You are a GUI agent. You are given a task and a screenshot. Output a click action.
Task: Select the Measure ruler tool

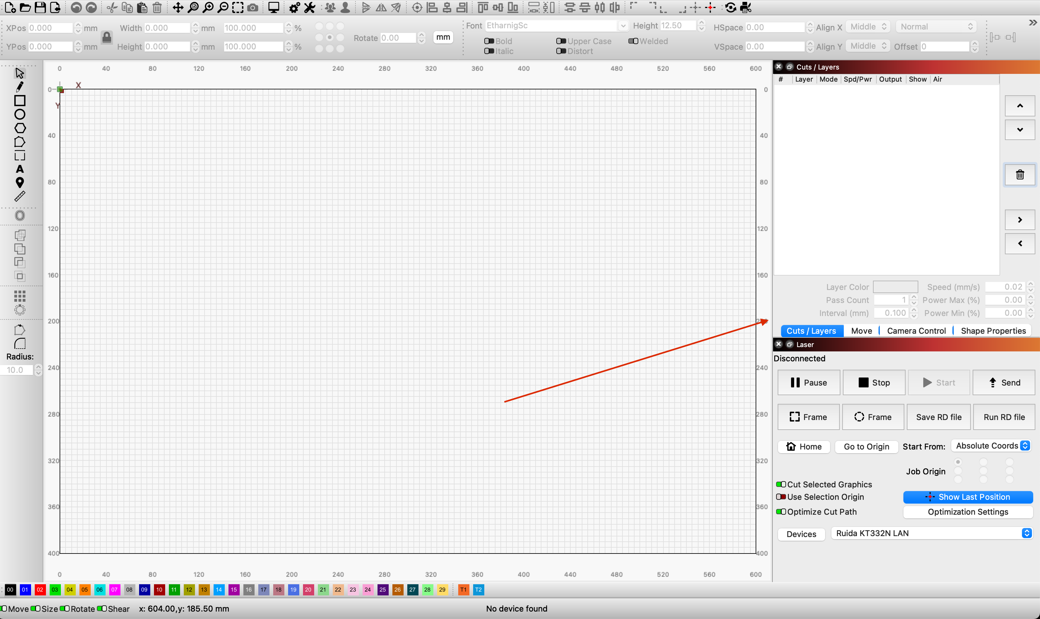[x=20, y=197]
